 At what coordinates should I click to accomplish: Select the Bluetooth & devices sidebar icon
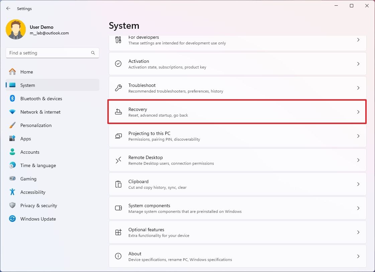(13, 99)
